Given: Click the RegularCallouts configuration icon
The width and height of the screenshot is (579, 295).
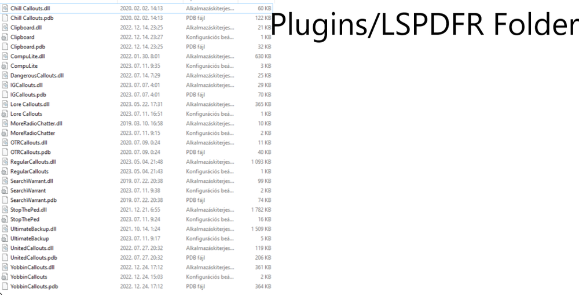Looking at the screenshot, I should click(x=5, y=171).
